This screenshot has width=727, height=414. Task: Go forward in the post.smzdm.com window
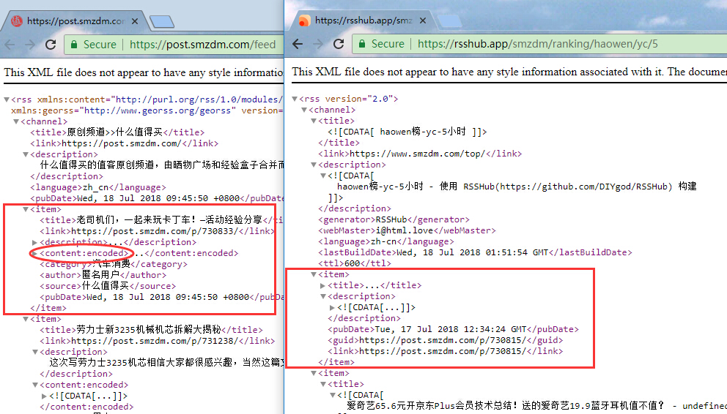click(30, 45)
